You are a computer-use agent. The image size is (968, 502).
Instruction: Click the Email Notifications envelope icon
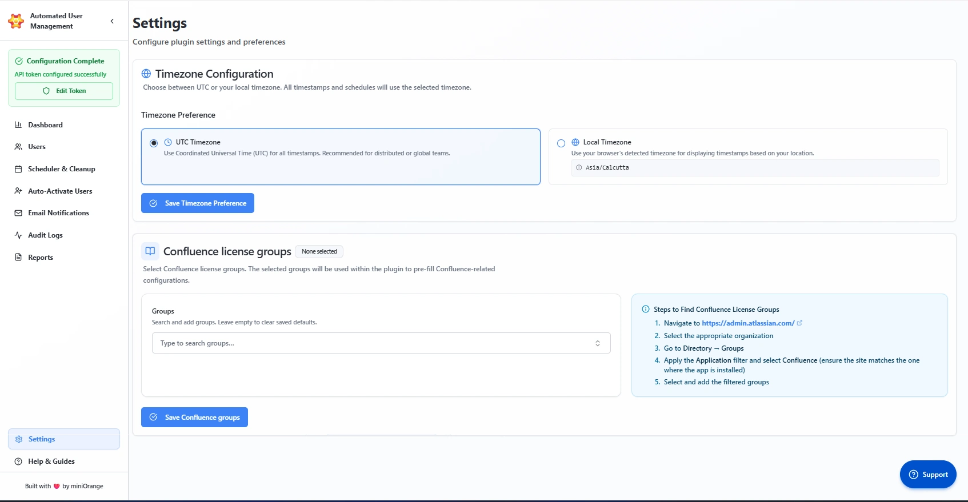18,213
